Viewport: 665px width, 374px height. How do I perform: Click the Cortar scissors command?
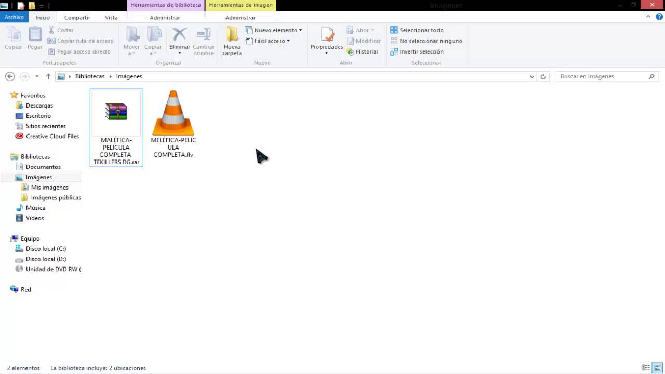61,30
